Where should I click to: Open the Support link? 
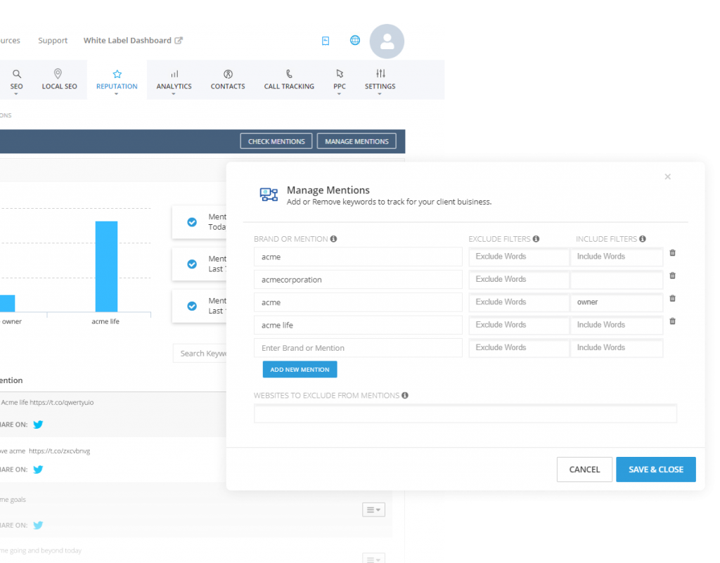53,40
